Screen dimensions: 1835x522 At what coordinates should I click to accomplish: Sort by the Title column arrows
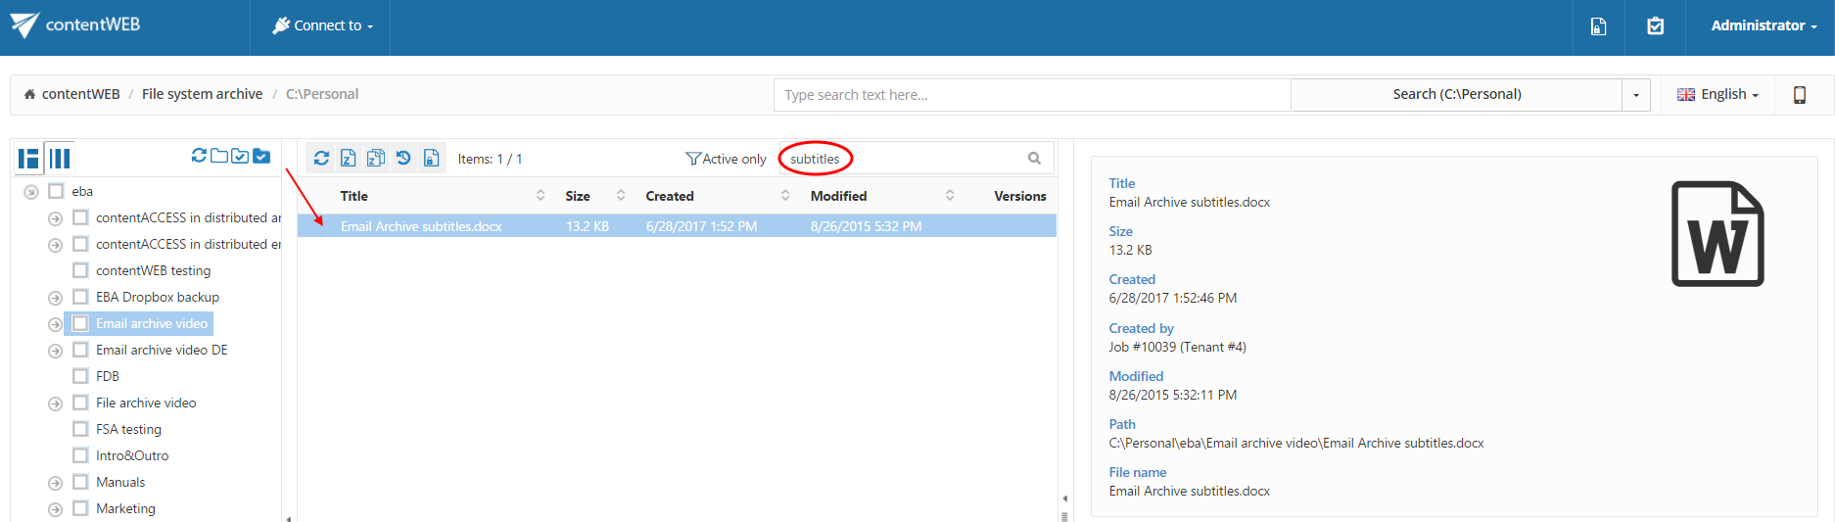[x=541, y=196]
